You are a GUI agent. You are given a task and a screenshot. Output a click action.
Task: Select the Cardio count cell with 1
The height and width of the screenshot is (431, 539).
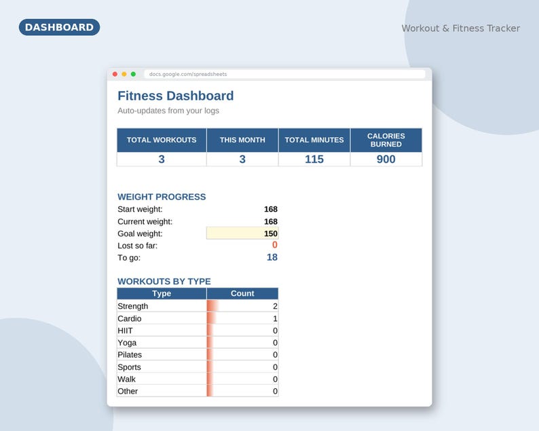click(242, 318)
